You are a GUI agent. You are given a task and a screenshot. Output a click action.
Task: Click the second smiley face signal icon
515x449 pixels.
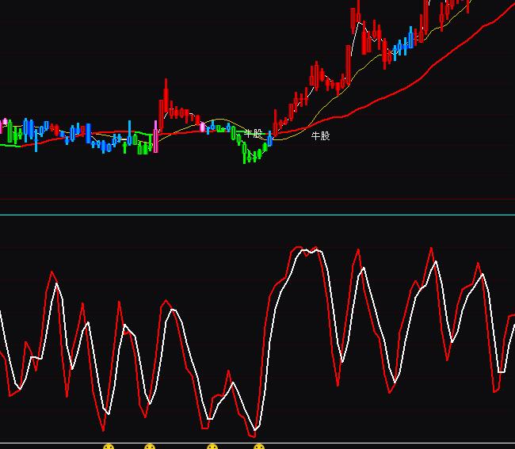pos(150,447)
